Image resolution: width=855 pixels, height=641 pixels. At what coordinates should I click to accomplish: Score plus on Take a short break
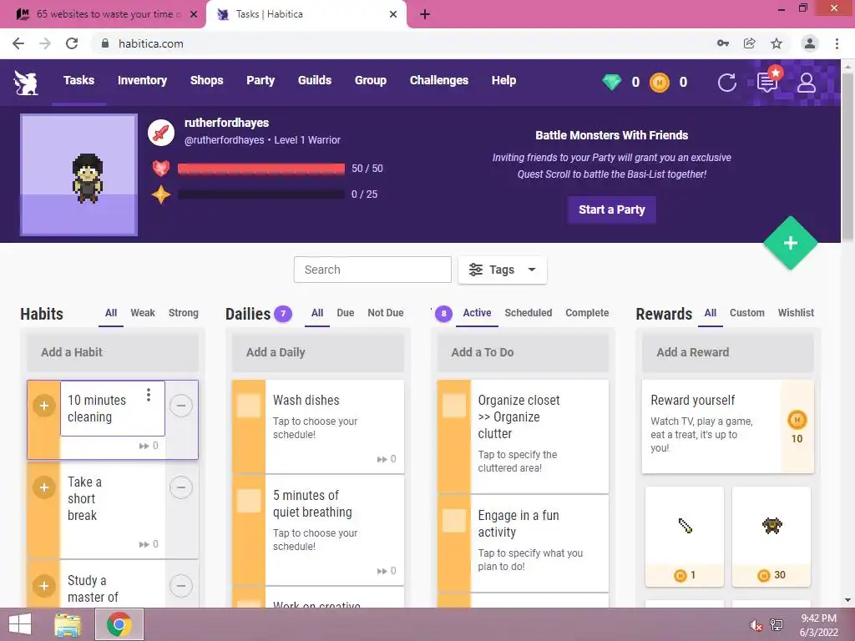coord(44,487)
